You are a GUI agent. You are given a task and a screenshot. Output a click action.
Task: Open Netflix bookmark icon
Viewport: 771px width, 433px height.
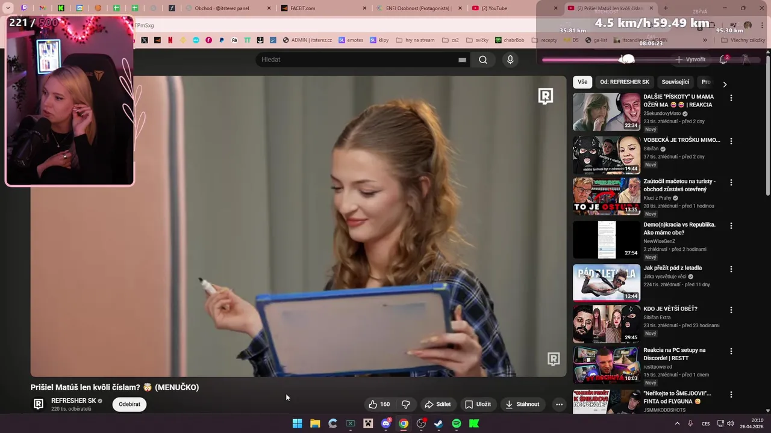pyautogui.click(x=170, y=40)
